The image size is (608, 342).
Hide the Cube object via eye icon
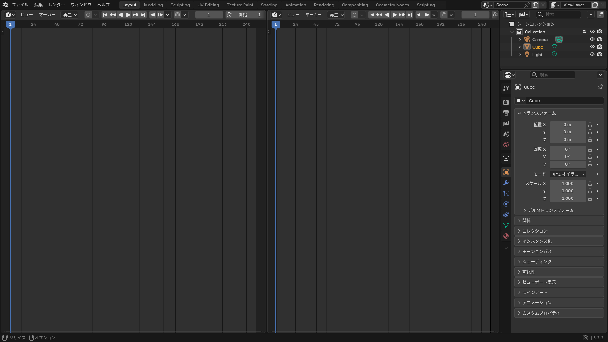click(592, 47)
